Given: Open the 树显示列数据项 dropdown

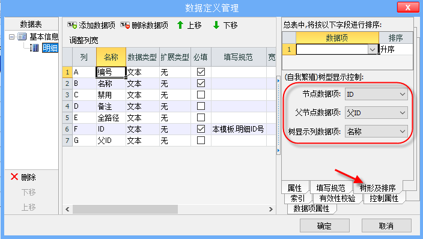Looking at the screenshot, I should point(403,132).
